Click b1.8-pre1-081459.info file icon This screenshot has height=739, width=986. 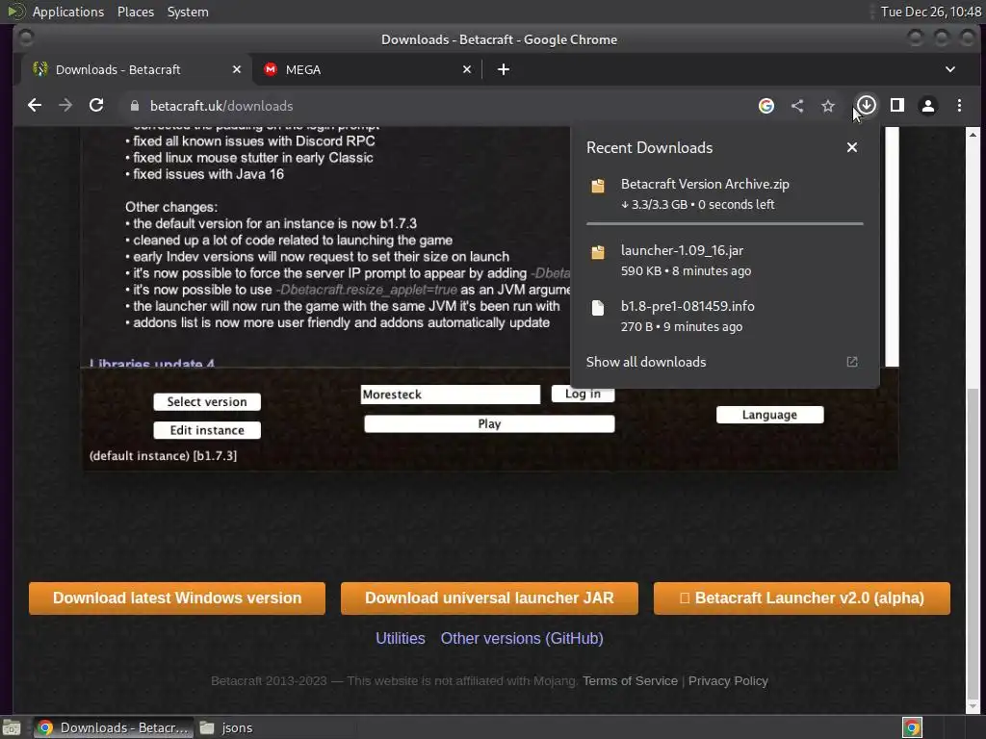pyautogui.click(x=598, y=308)
